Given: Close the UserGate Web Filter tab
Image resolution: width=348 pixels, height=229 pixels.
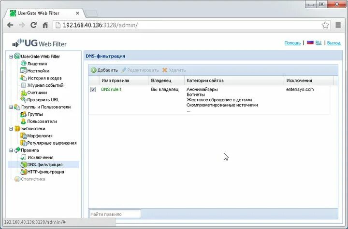Looking at the screenshot, I should point(77,13).
